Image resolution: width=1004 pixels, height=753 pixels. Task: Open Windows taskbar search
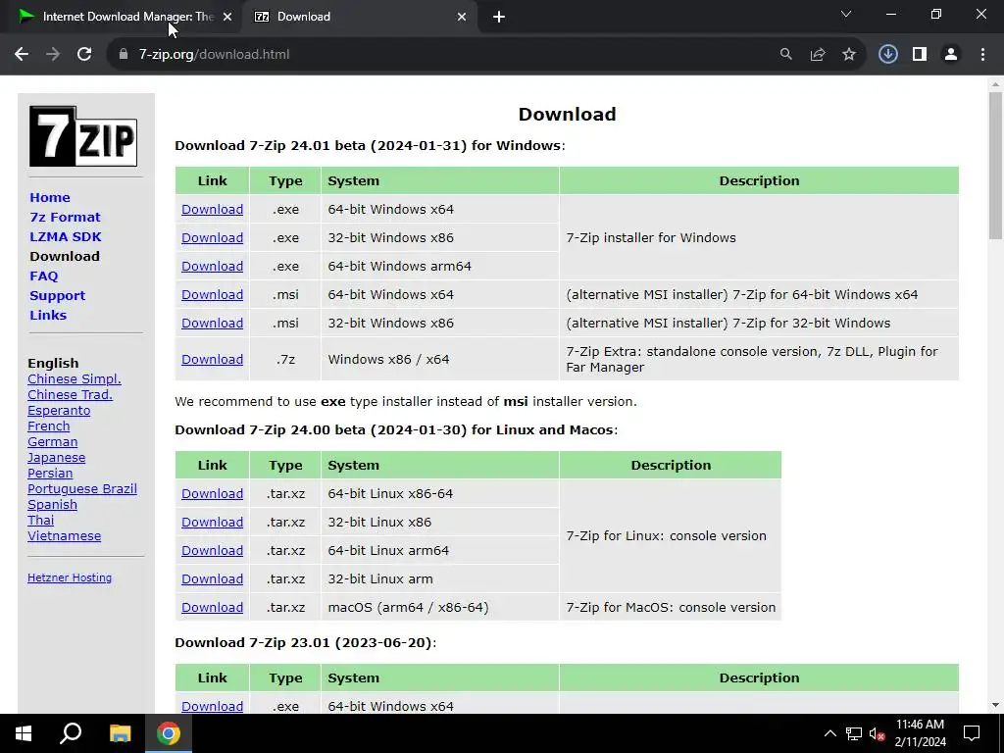[x=71, y=733]
